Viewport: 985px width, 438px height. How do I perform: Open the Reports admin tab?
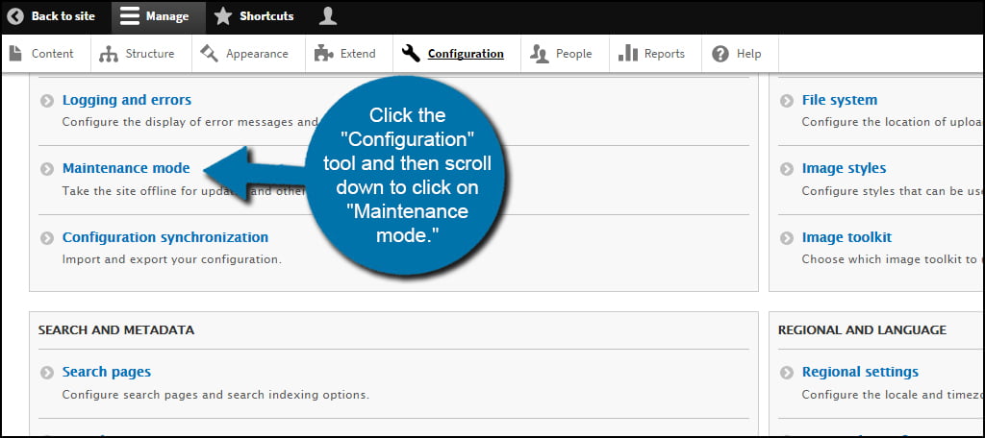pos(665,54)
